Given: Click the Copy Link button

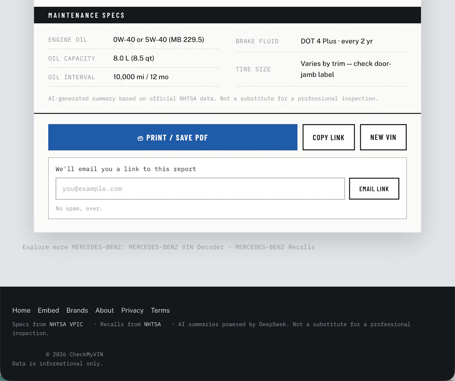Looking at the screenshot, I should [328, 137].
